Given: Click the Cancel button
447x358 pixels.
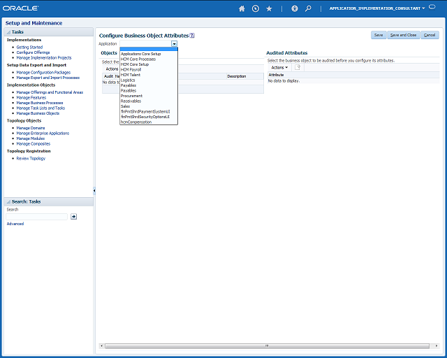Looking at the screenshot, I should [x=430, y=35].
